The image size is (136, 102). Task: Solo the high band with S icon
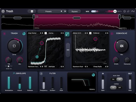[123, 16]
